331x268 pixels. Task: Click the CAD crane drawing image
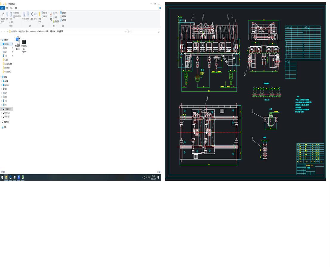pyautogui.click(x=245, y=91)
